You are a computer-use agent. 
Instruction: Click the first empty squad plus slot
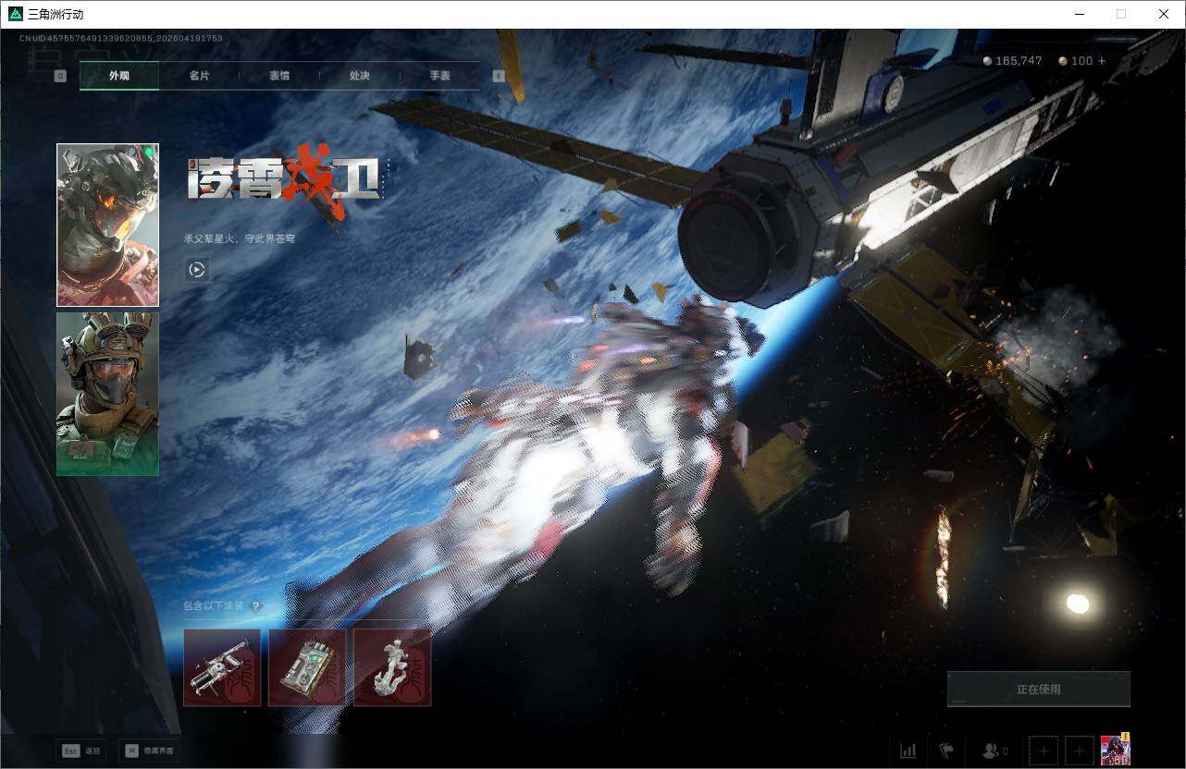[x=1044, y=751]
